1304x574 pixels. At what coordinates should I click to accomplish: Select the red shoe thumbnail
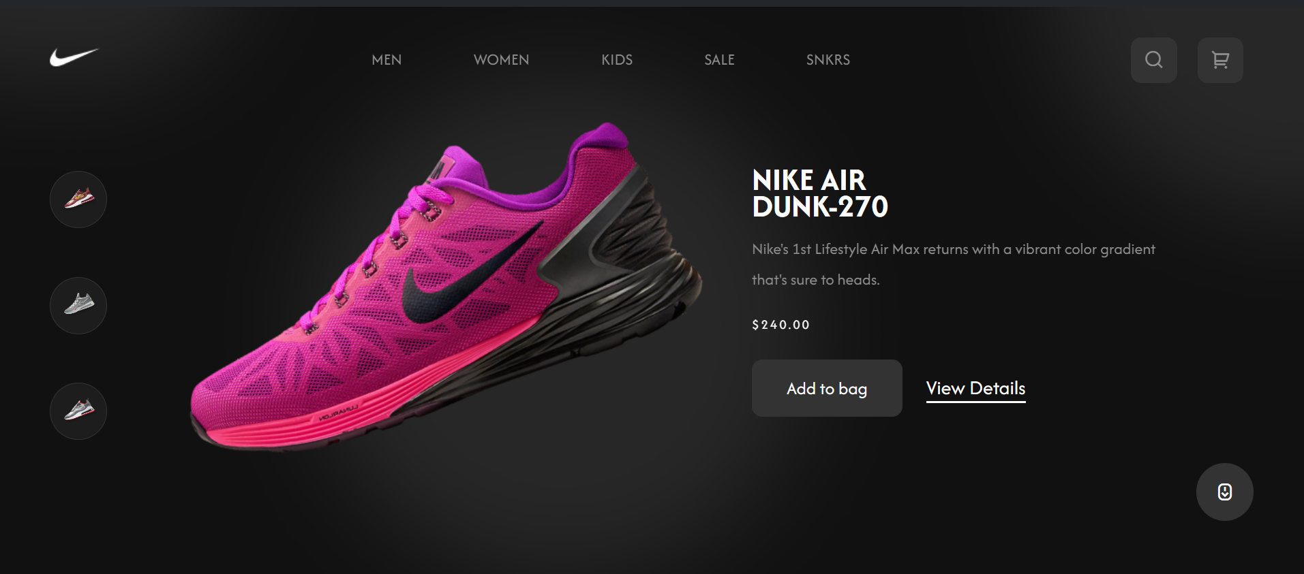coord(78,200)
